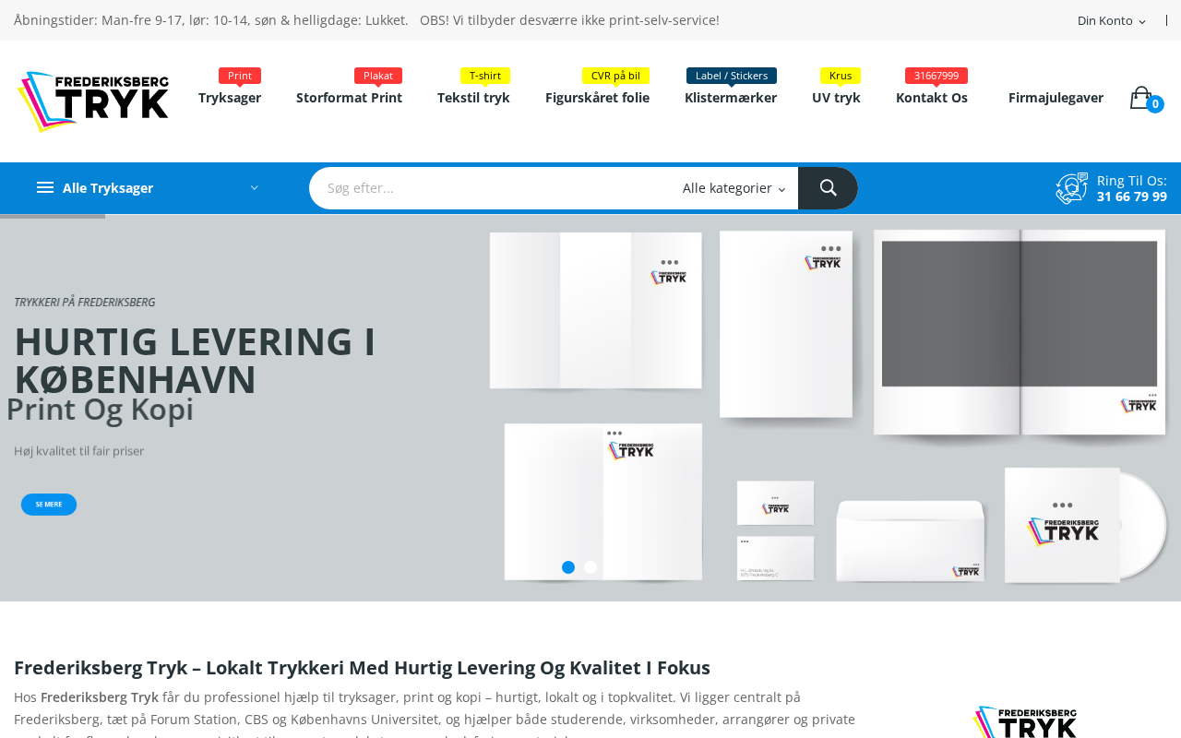This screenshot has width=1181, height=738.
Task: Expand the Alle Tryksager menu chevron
Action: point(255,188)
